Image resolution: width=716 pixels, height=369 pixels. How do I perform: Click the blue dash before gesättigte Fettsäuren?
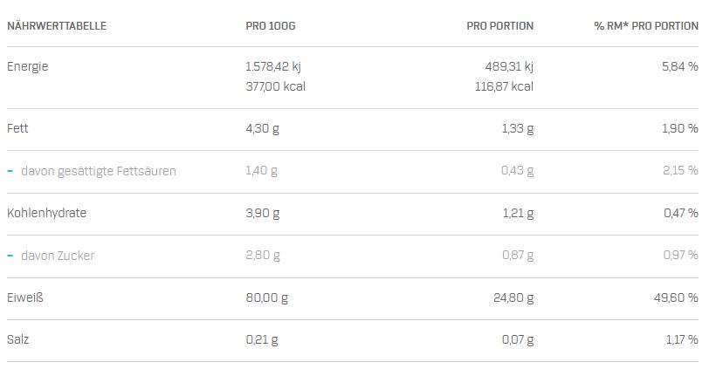click(10, 171)
